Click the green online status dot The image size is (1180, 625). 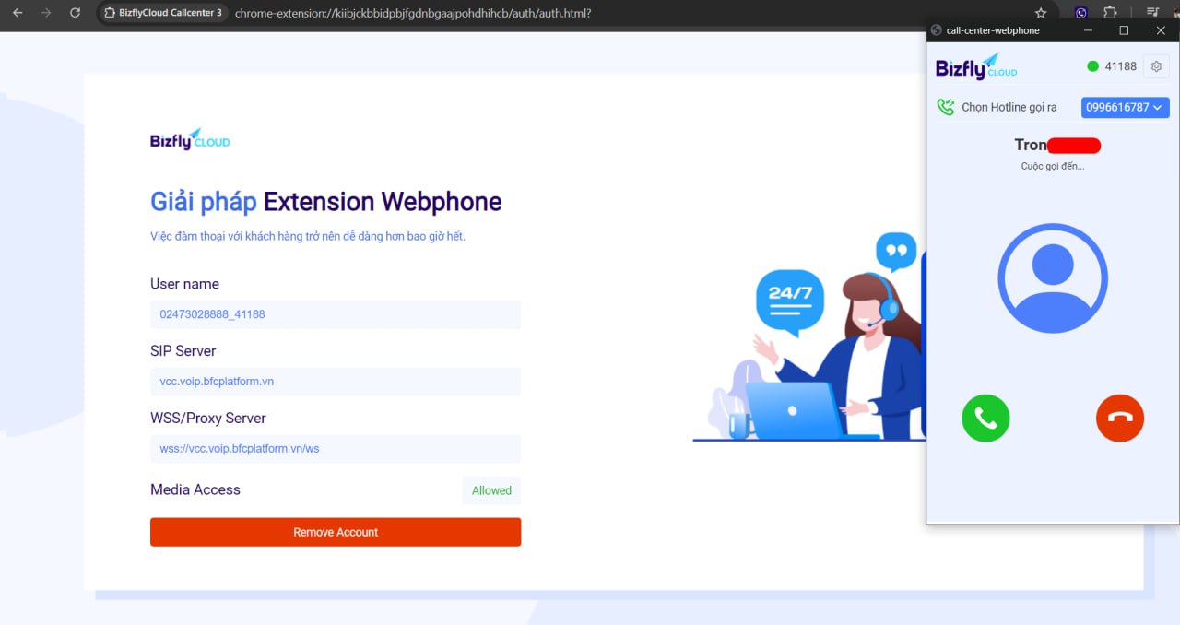point(1092,66)
